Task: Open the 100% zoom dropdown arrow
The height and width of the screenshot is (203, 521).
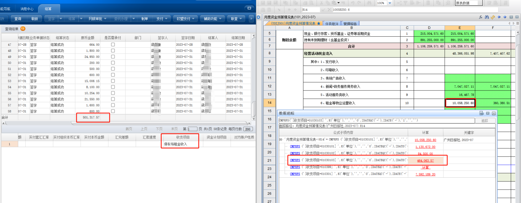Action: [390, 3]
